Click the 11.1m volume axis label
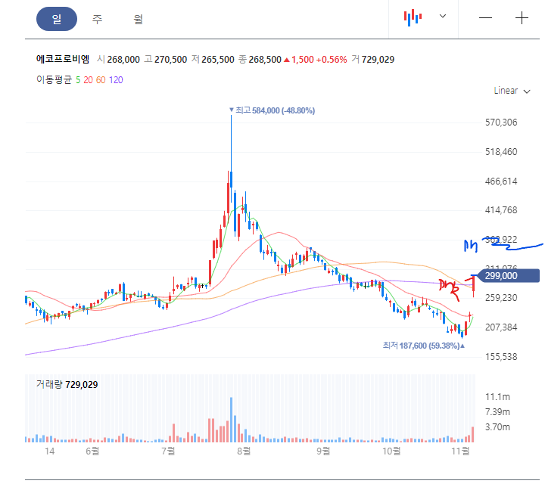This screenshot has width=545, height=490. pos(497,396)
